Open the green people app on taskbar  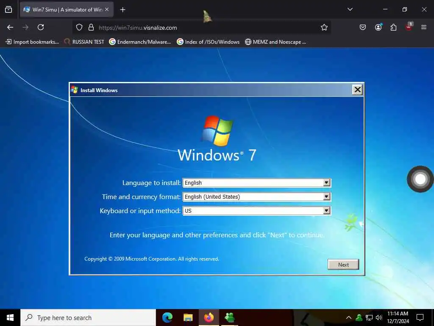coord(230,318)
